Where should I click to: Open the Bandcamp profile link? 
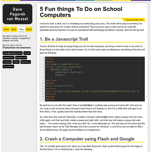(26, 62)
